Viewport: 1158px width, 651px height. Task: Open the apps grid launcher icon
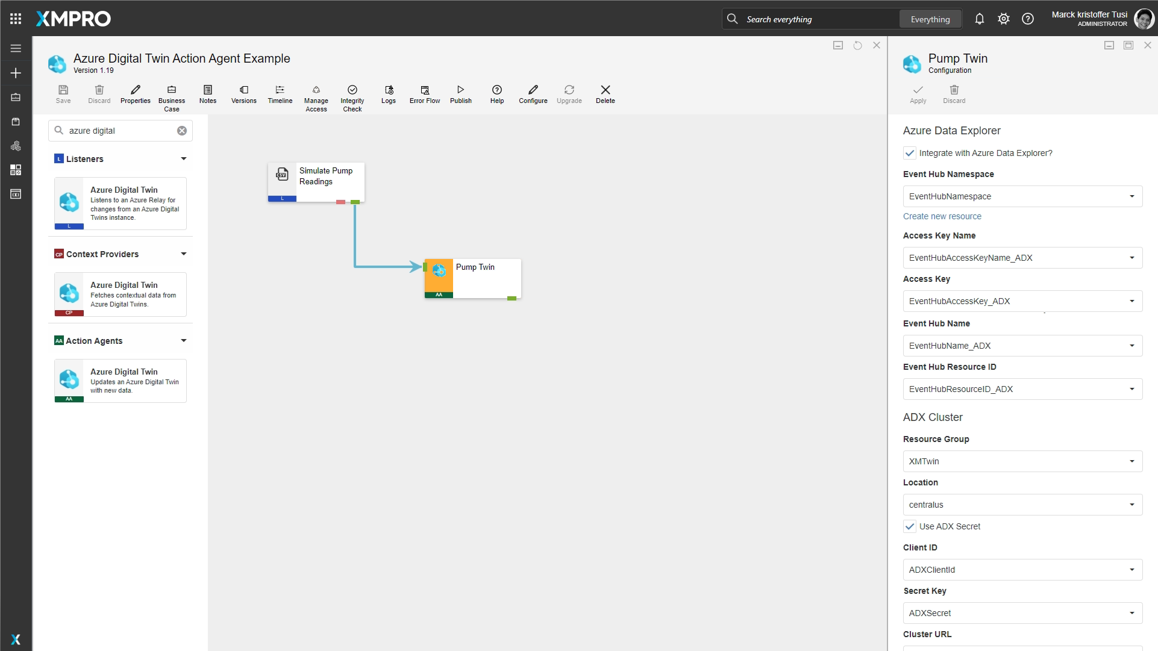[16, 19]
